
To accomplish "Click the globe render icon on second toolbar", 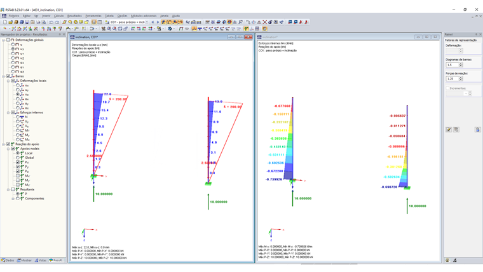I will point(170,29).
